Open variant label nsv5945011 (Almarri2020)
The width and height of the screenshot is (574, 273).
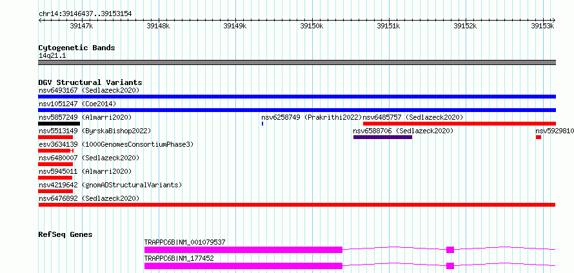[x=85, y=171]
